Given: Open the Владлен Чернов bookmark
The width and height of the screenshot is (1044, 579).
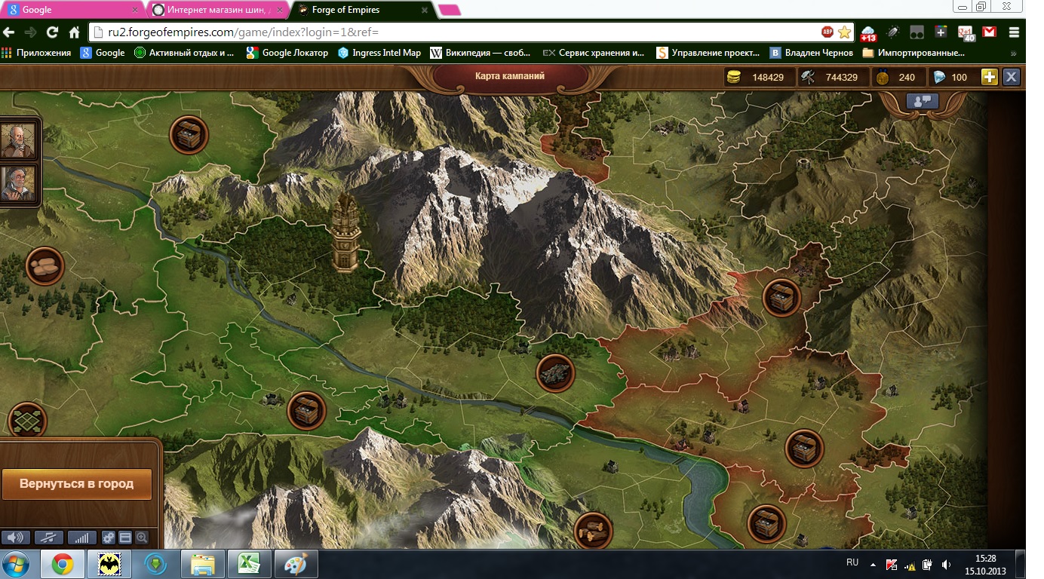Looking at the screenshot, I should (x=812, y=53).
